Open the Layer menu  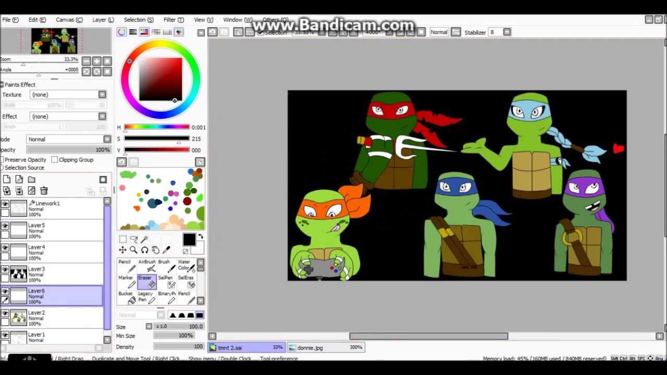[103, 20]
